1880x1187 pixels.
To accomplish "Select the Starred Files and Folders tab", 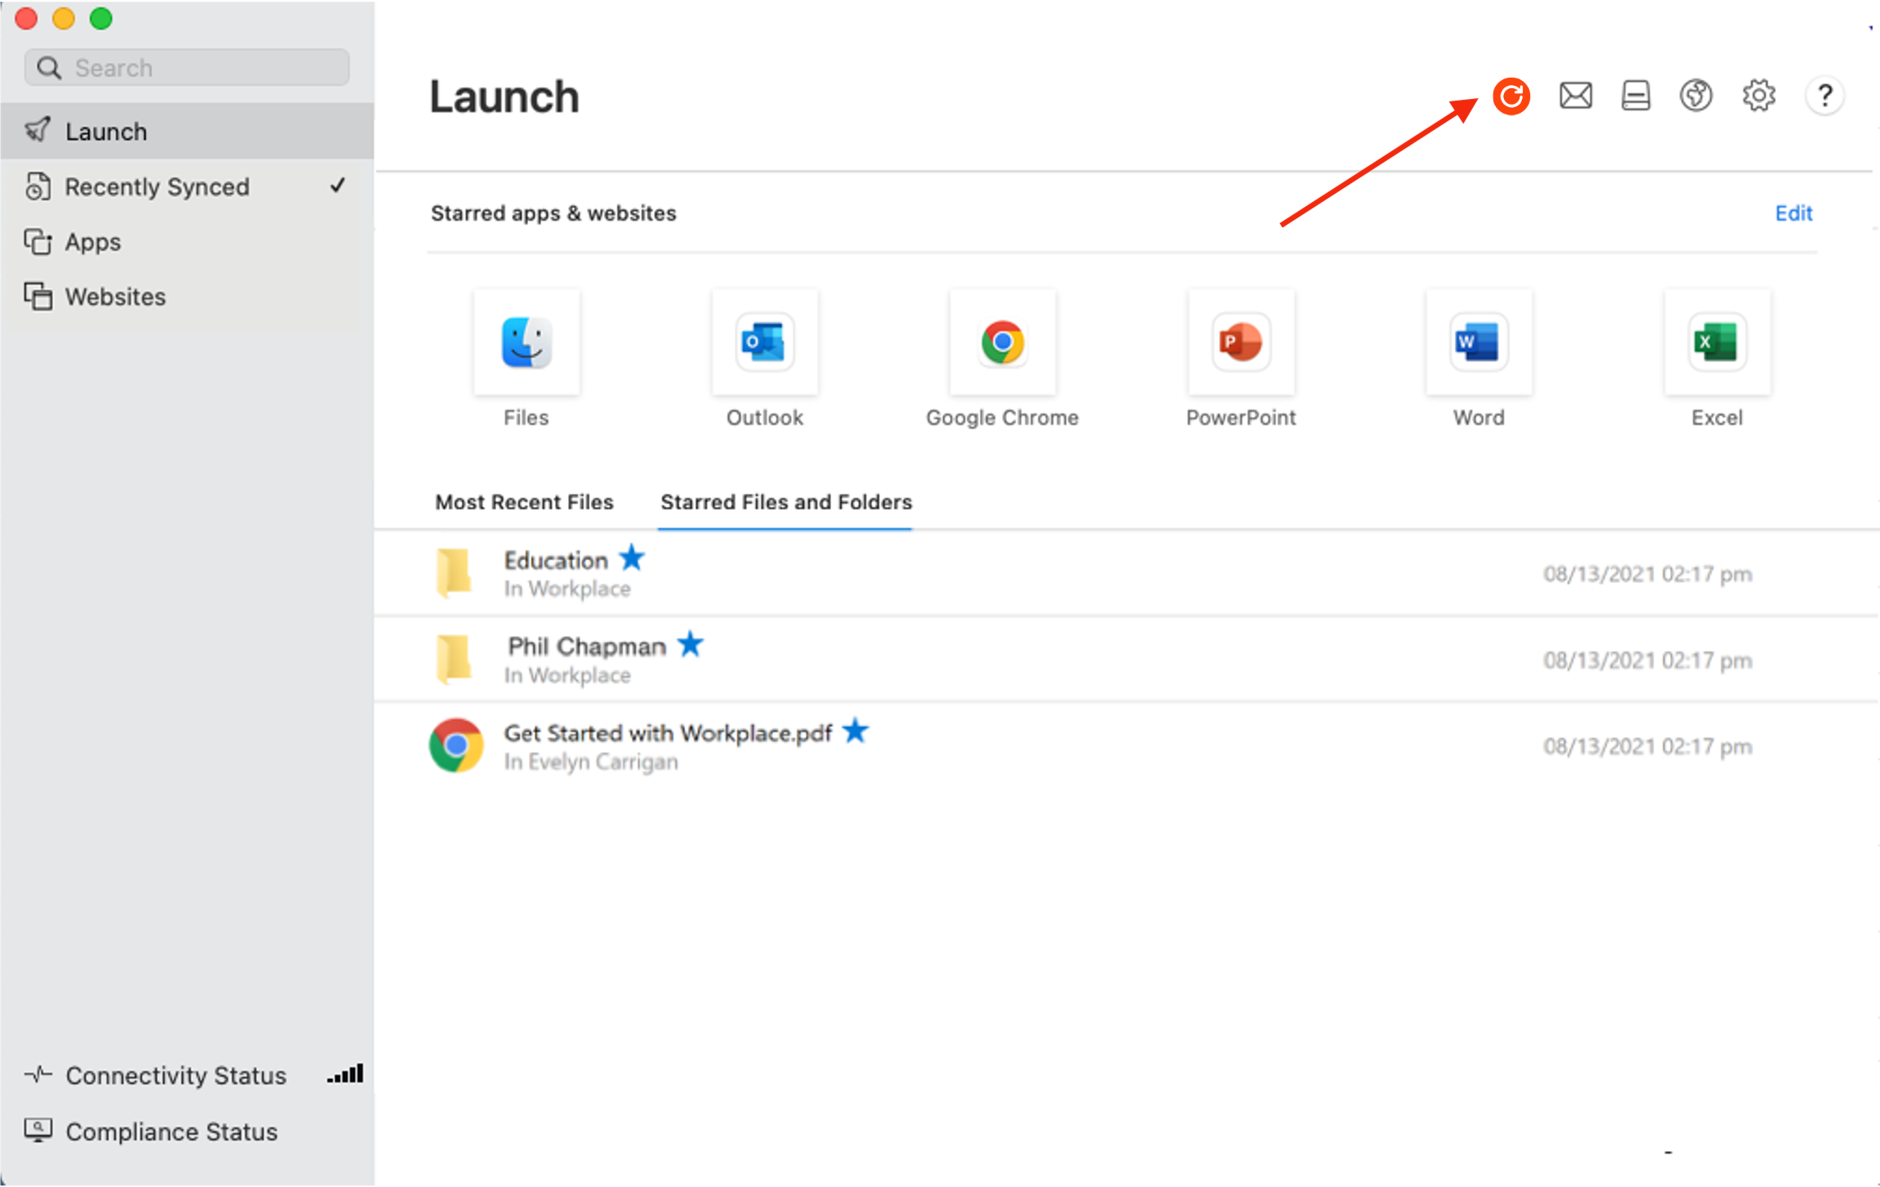I will (x=786, y=501).
